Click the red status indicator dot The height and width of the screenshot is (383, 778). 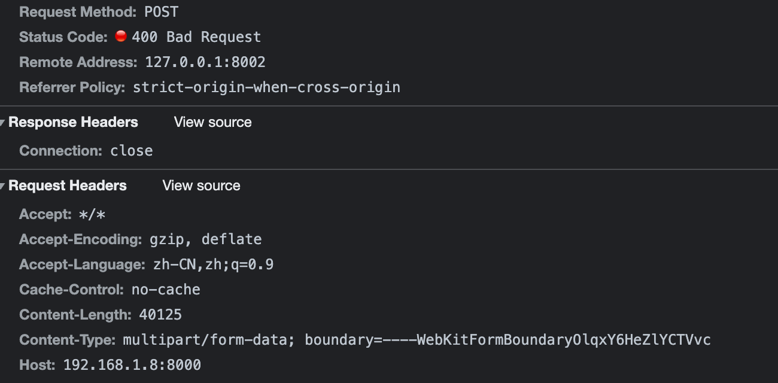click(121, 36)
